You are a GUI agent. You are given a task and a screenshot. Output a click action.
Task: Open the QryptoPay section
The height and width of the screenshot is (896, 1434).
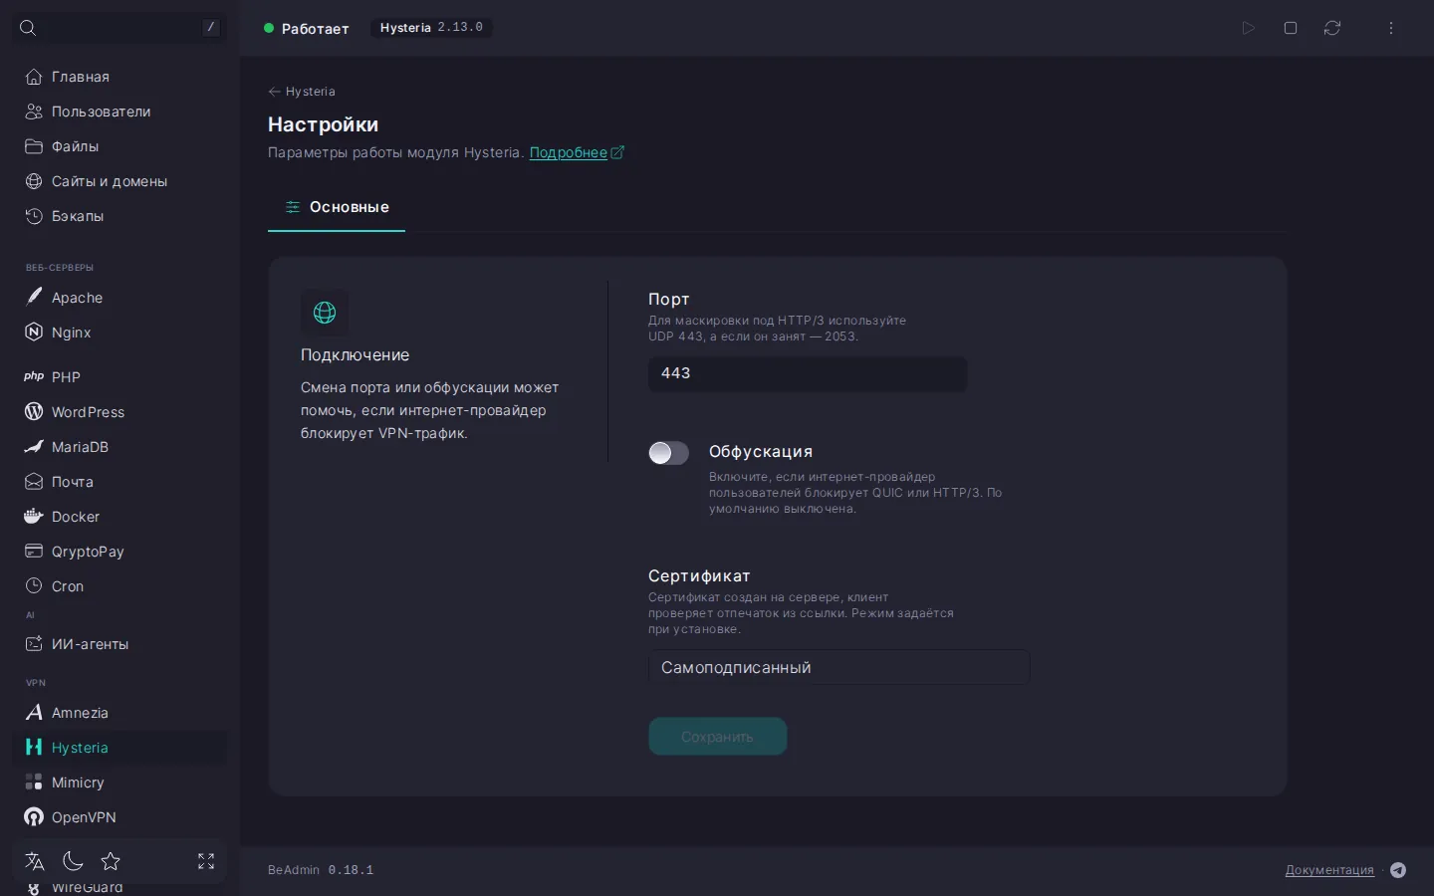pos(119,552)
